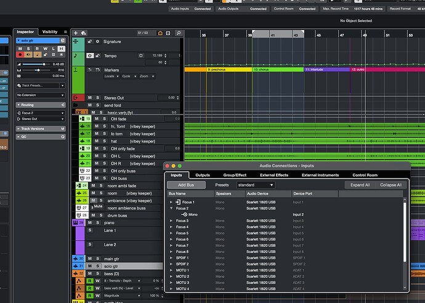The width and height of the screenshot is (425, 303).
Task: Click the Inspector setup menu icon
Action: coord(65,32)
